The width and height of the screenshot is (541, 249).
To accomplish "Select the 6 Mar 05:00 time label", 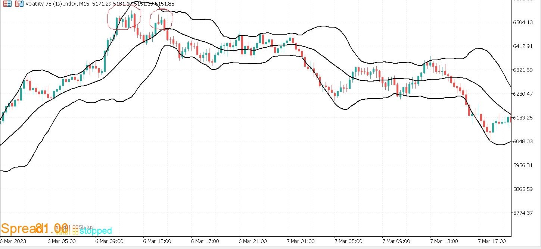I will coord(62,241).
